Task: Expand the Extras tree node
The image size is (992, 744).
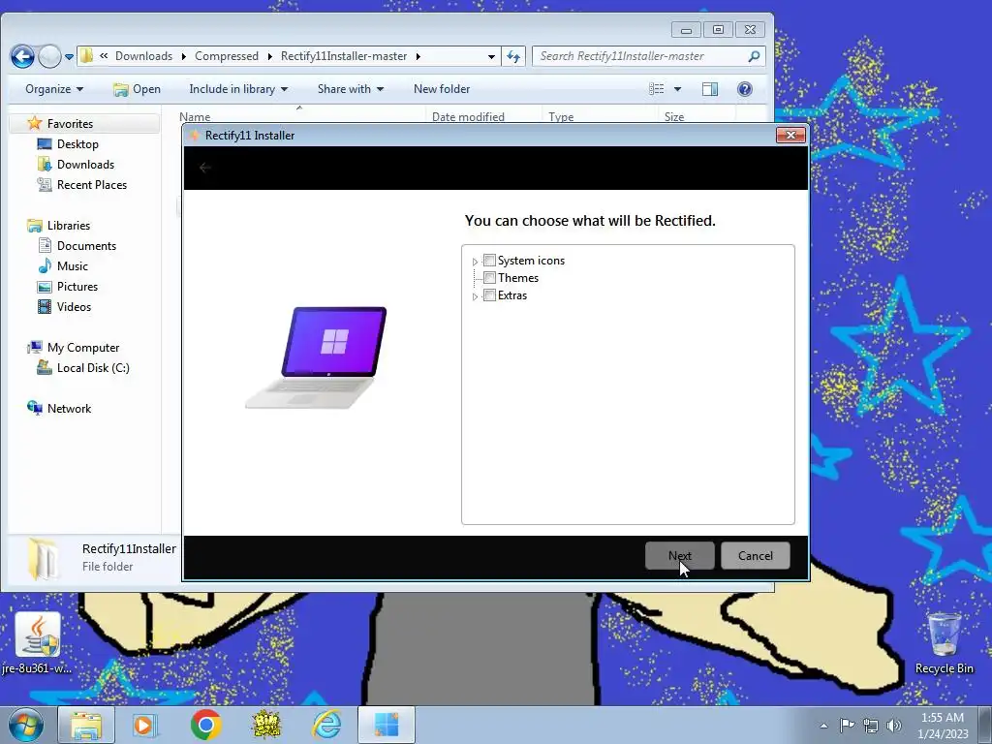Action: click(475, 296)
